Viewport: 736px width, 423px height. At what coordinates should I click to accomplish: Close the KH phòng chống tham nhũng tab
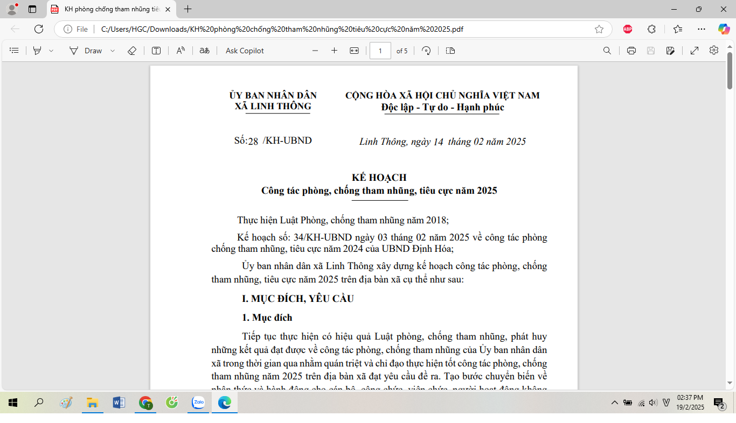click(x=168, y=9)
